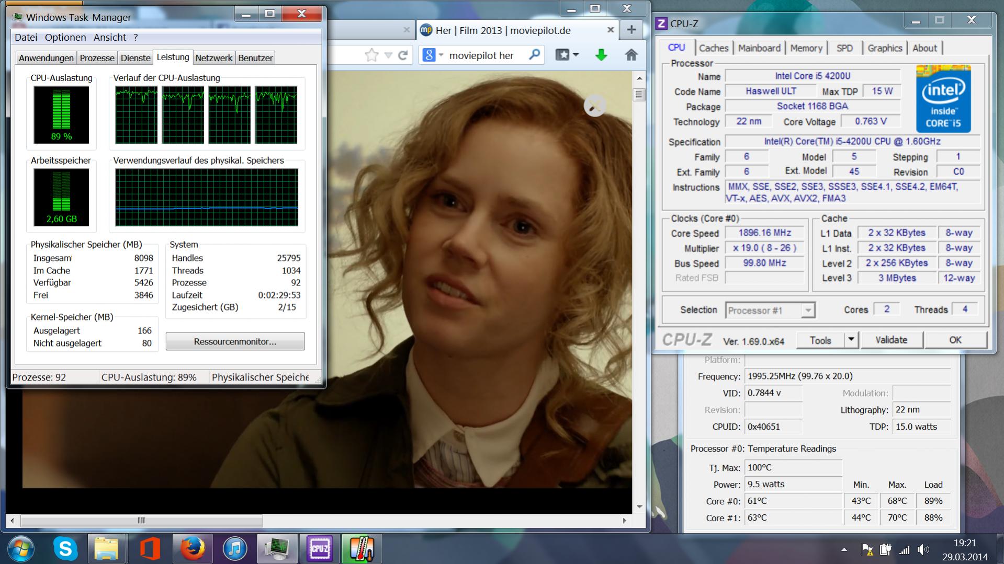This screenshot has width=1004, height=564.
Task: Click the volume speaker tray icon
Action: (923, 549)
